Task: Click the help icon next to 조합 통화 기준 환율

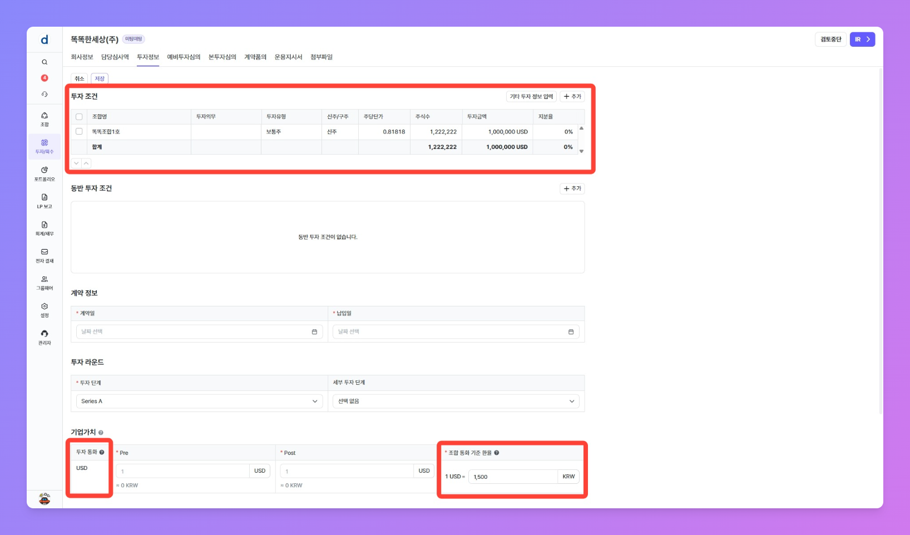Action: coord(497,453)
